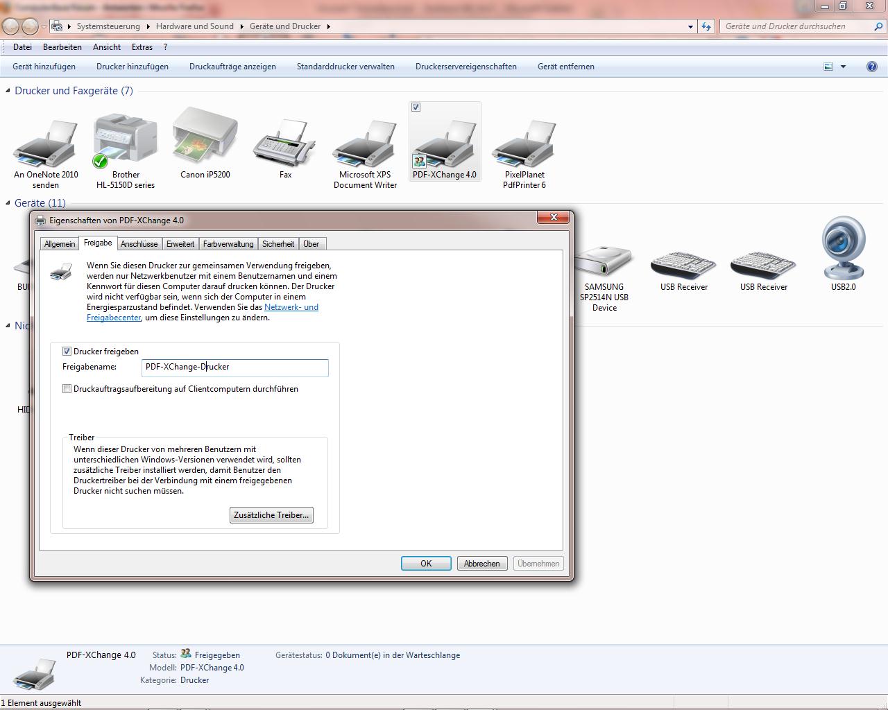Screen dimensions: 888x710
Task: Switch to the Sicherheit tab
Action: pos(278,244)
